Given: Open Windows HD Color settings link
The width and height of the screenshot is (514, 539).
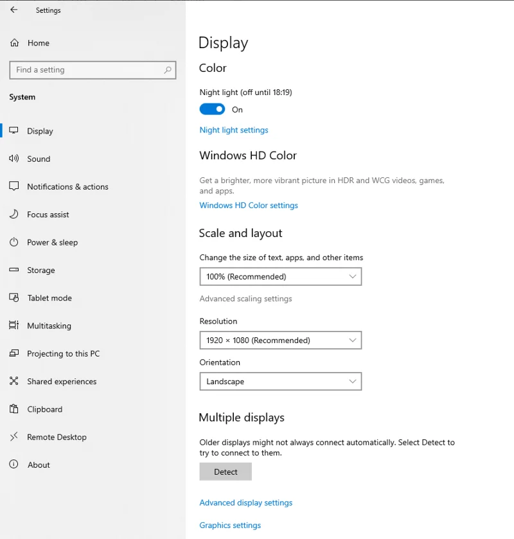Looking at the screenshot, I should pos(249,205).
